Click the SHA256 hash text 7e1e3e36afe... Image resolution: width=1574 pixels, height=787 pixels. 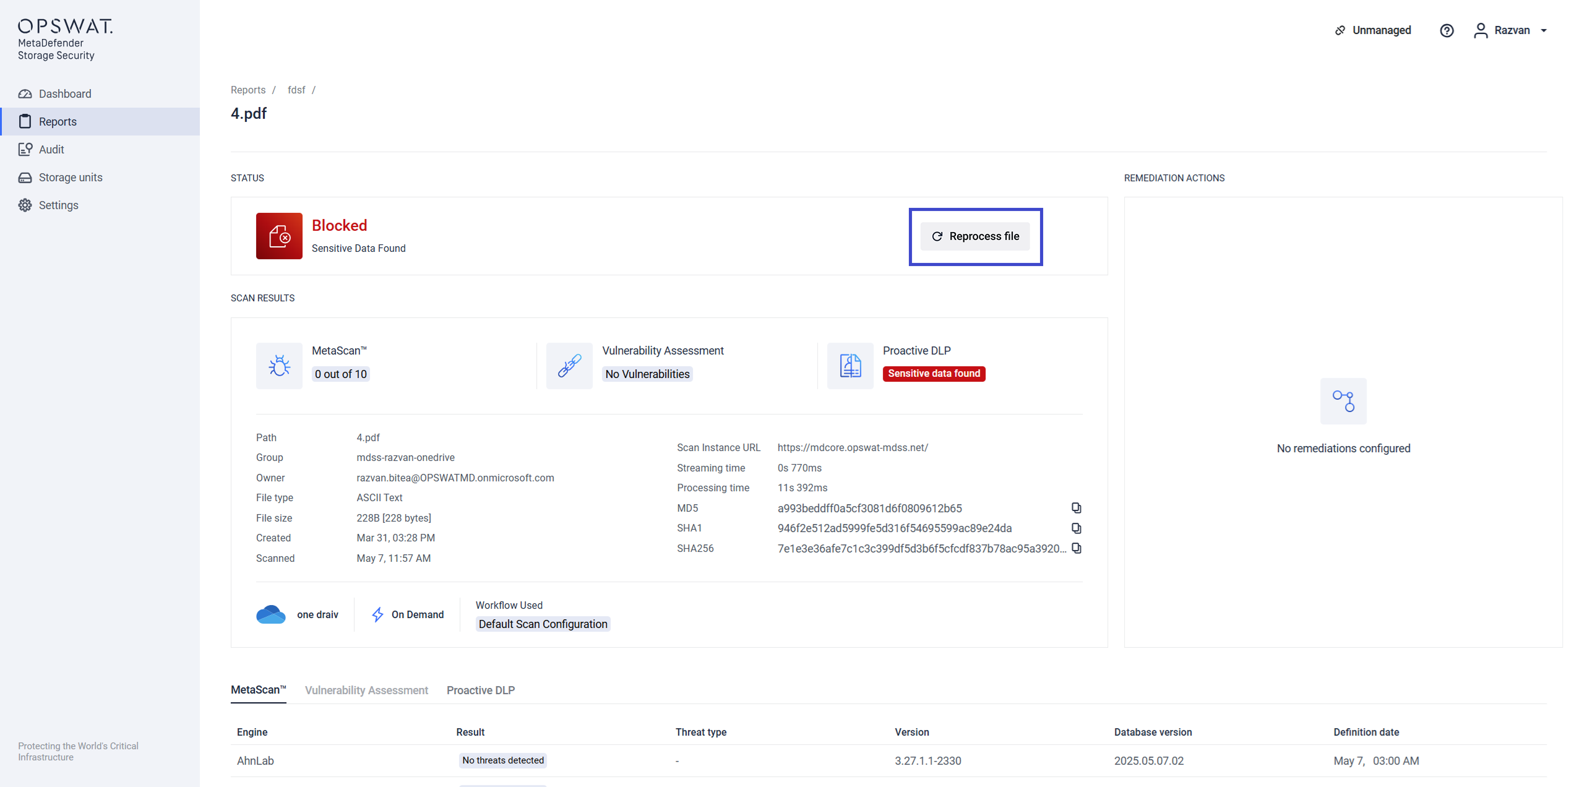point(922,548)
